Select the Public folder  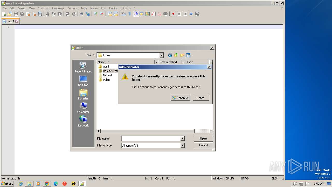coord(104,80)
